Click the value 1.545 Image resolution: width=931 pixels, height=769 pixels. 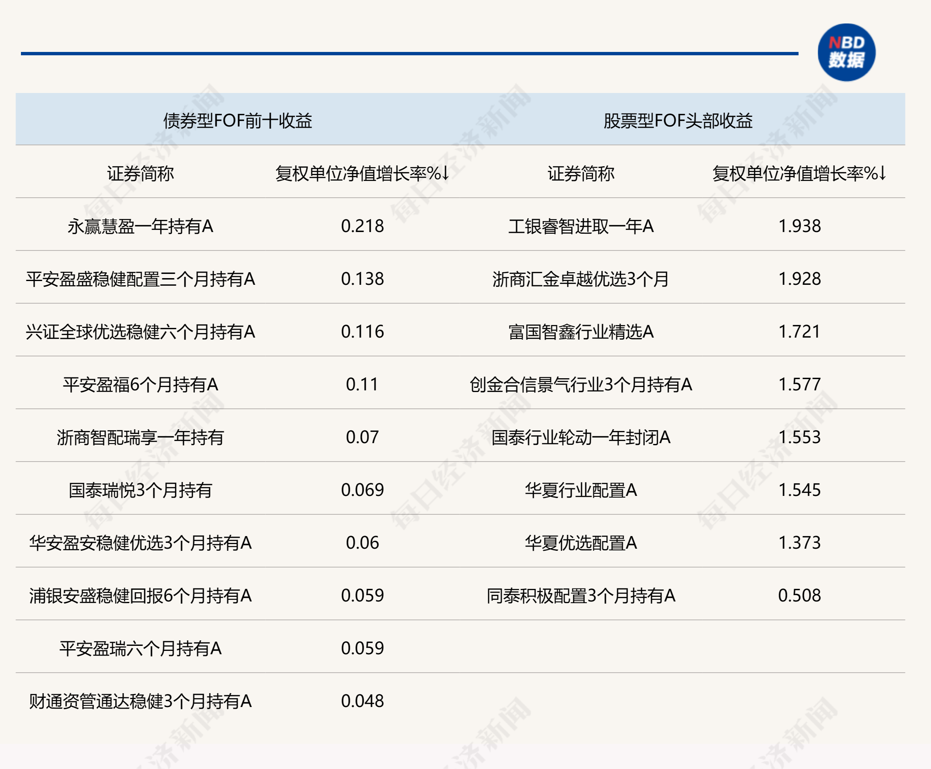pos(799,490)
